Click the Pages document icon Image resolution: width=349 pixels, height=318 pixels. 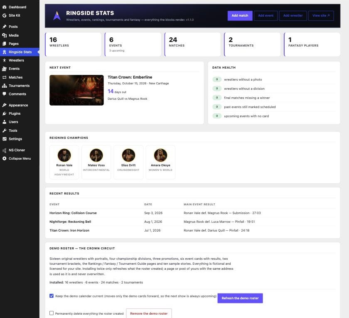click(x=4, y=44)
